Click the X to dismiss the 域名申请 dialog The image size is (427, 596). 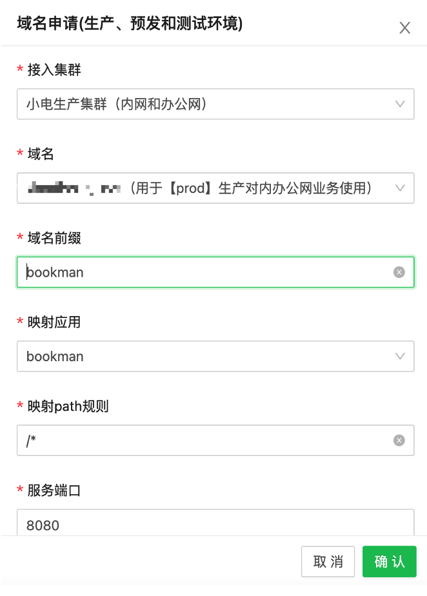(405, 28)
